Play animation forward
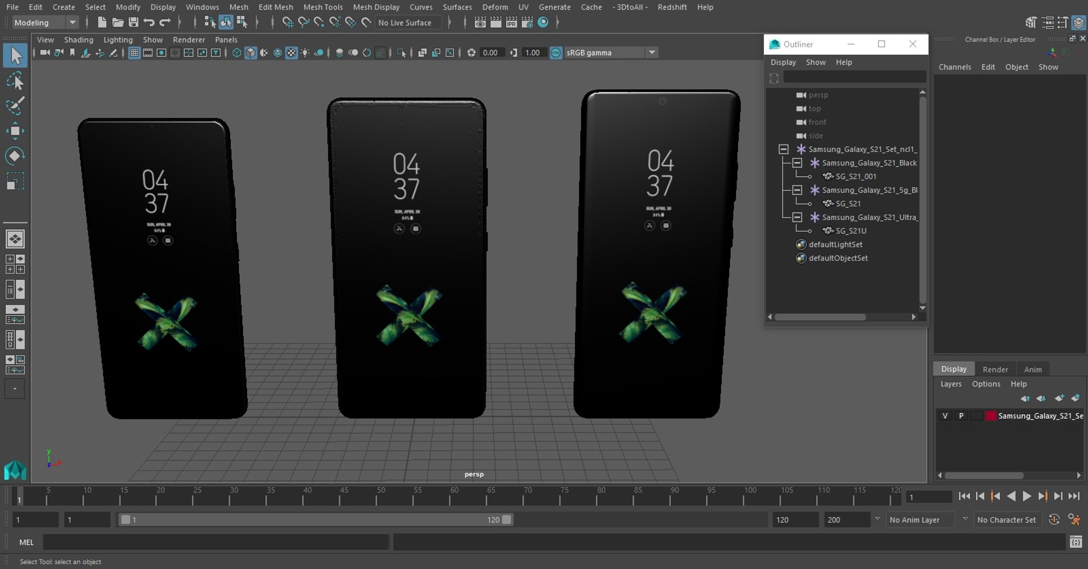Screen dimensions: 1088x569 tap(1027, 496)
